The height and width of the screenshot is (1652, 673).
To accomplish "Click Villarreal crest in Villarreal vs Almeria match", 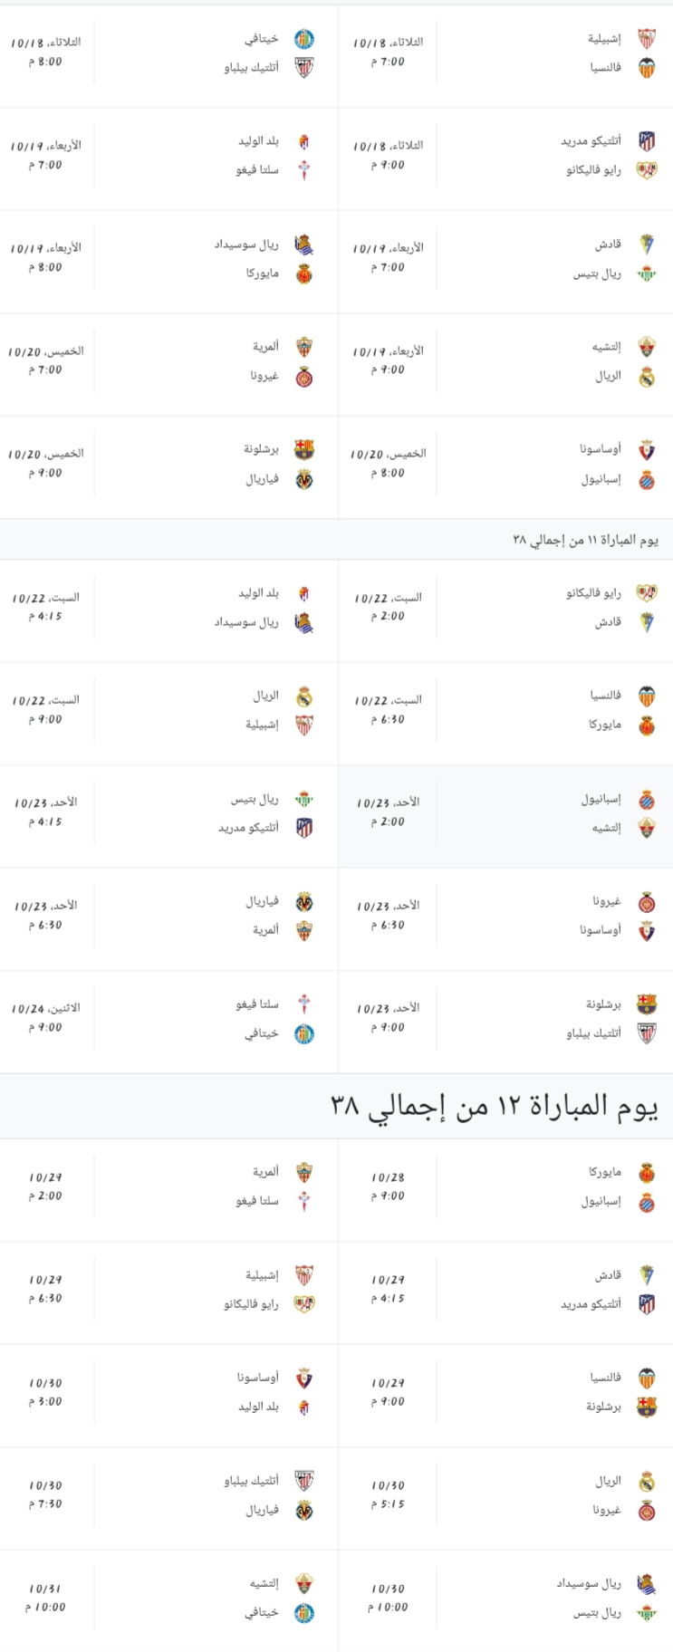I will (x=304, y=902).
